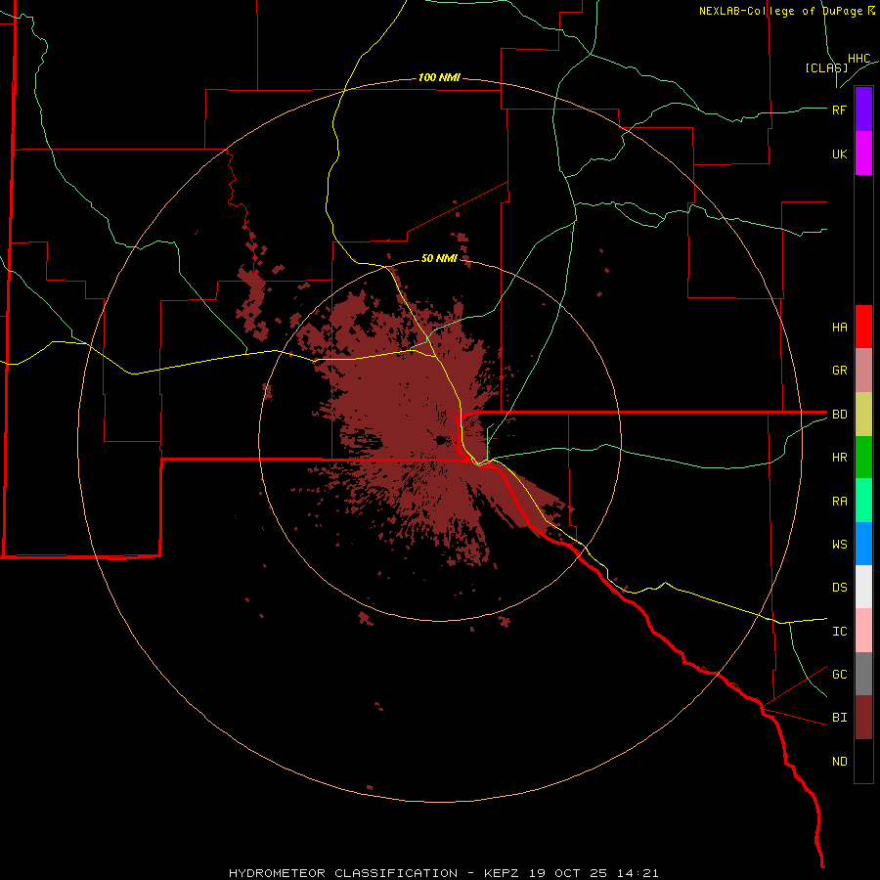880x880 pixels.
Task: Click the '14:21' timestamp text
Action: pyautogui.click(x=638, y=873)
